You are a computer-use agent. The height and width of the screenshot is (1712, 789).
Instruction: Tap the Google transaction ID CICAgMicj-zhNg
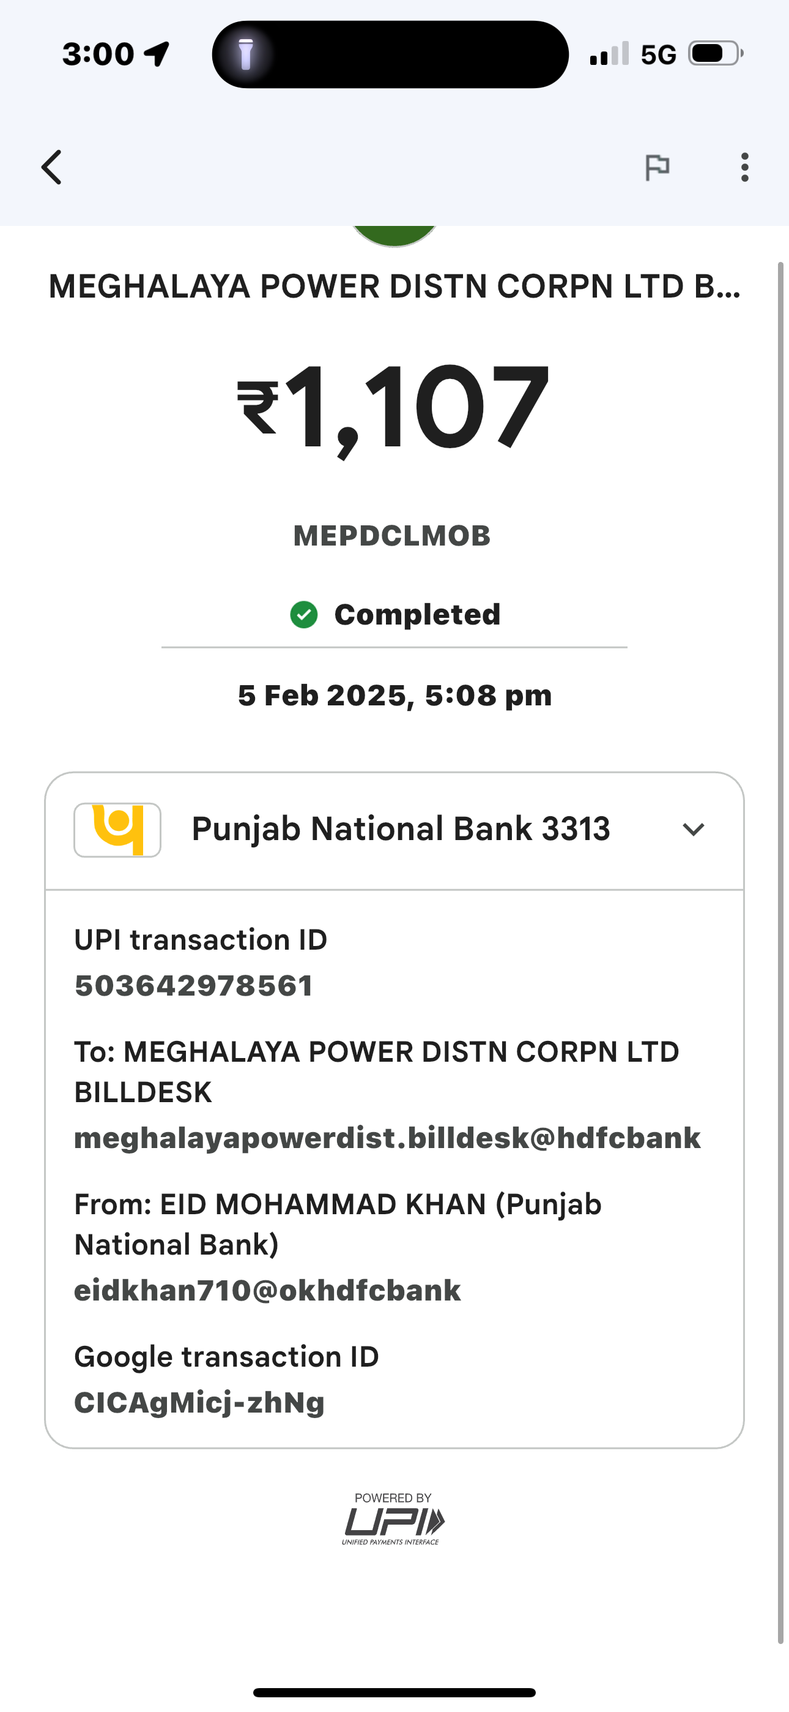[199, 1402]
